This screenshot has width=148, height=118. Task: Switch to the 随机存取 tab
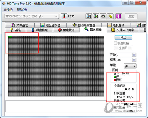click(116, 25)
